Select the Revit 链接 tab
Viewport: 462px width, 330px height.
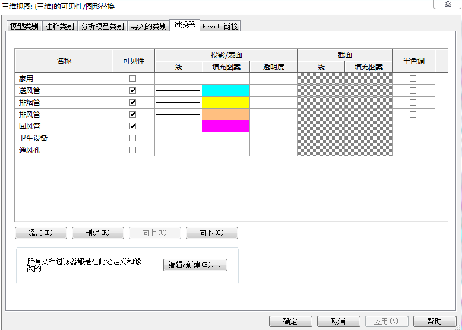click(x=220, y=26)
